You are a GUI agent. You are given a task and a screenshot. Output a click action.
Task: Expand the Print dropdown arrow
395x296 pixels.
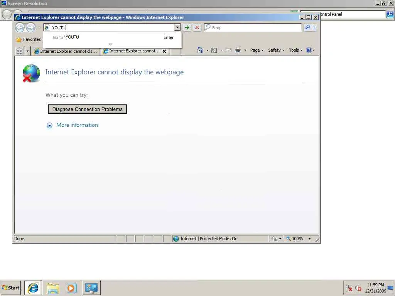[x=245, y=50]
